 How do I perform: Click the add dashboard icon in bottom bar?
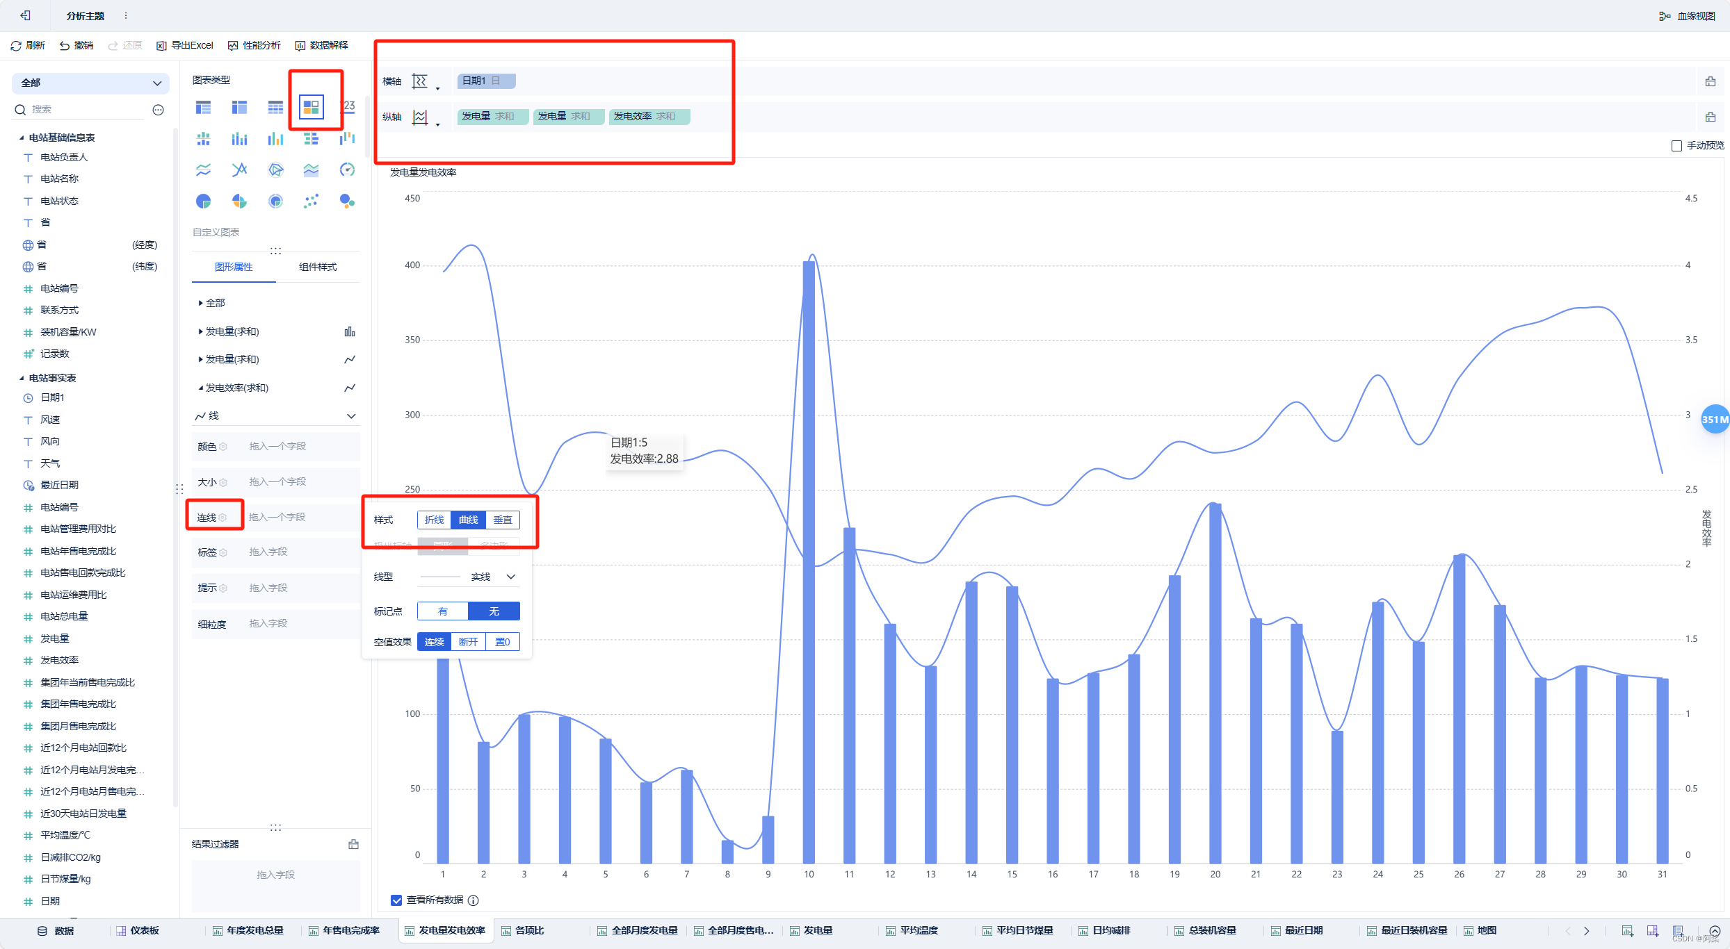(x=1653, y=931)
